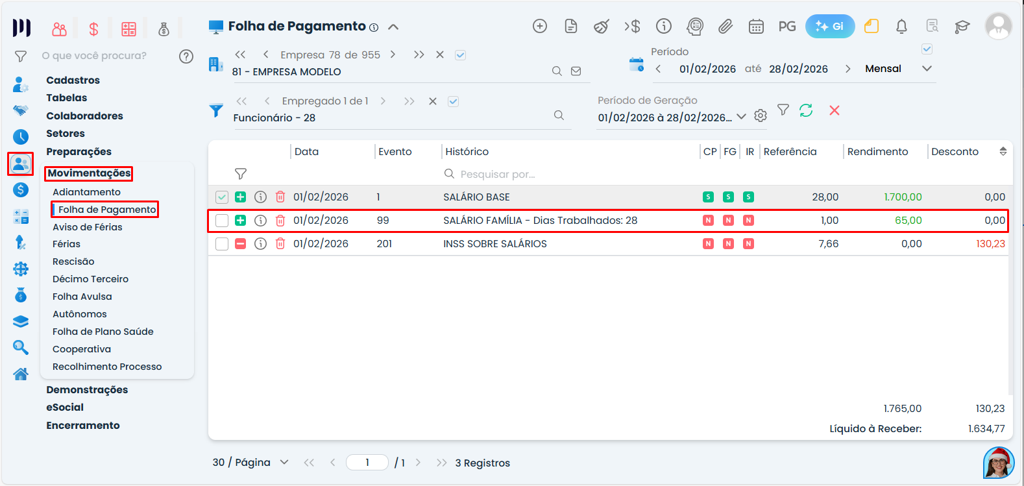The width and height of the screenshot is (1024, 486).
Task: Expand the Mensal period dropdown
Action: 927,69
